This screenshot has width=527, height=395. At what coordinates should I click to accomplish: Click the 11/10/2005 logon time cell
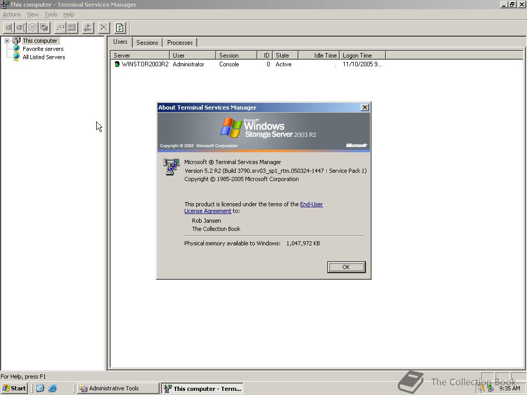pyautogui.click(x=362, y=64)
